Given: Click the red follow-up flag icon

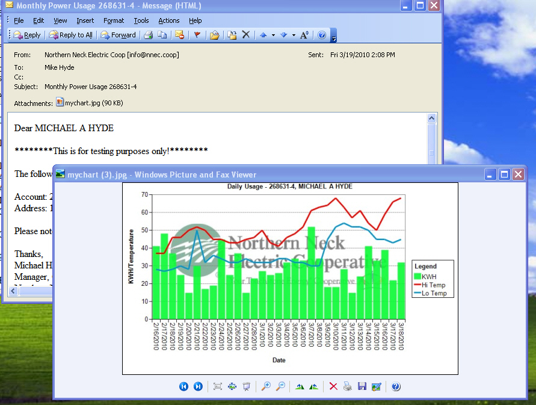Looking at the screenshot, I should pos(196,35).
